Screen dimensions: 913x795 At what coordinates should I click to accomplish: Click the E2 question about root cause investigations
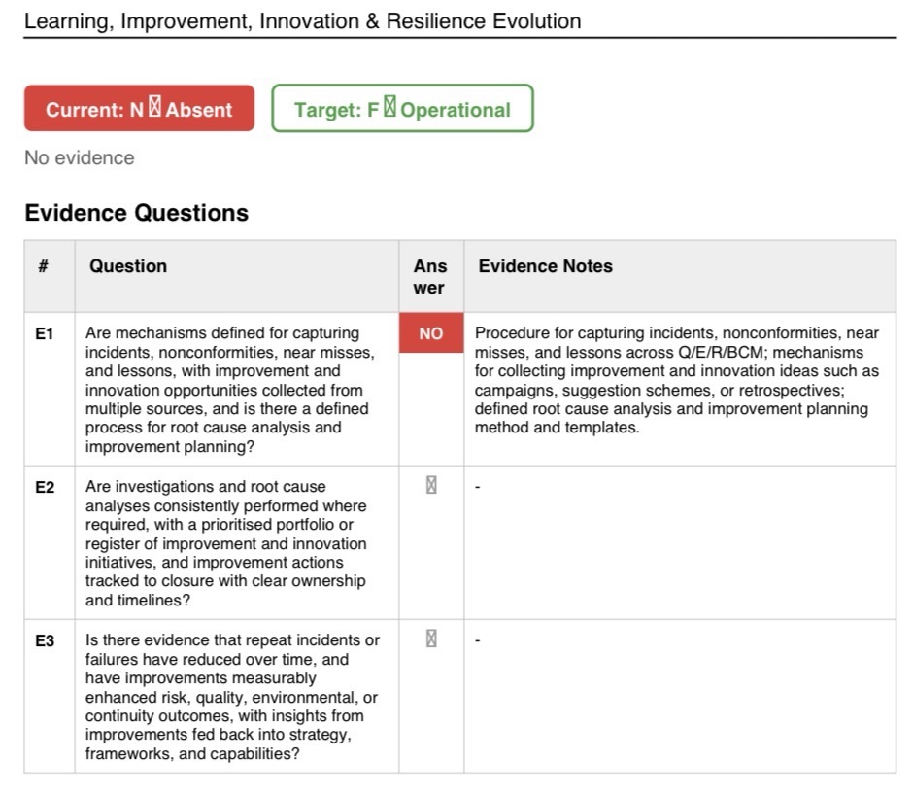226,543
